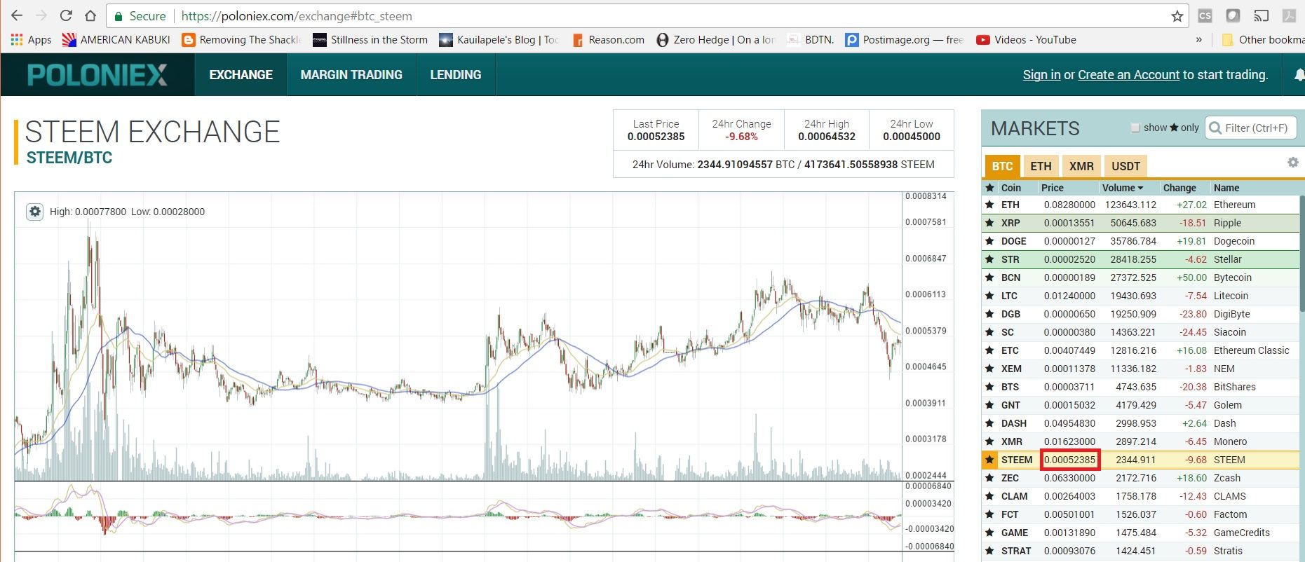This screenshot has height=562, width=1305.
Task: Select the Ethereum Classic market row
Action: pyautogui.click(x=1140, y=350)
